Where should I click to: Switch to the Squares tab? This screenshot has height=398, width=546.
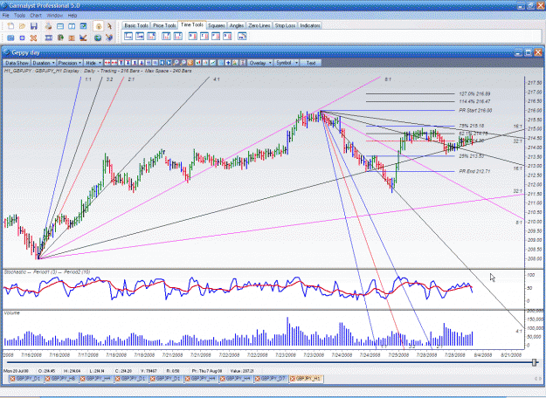(217, 25)
